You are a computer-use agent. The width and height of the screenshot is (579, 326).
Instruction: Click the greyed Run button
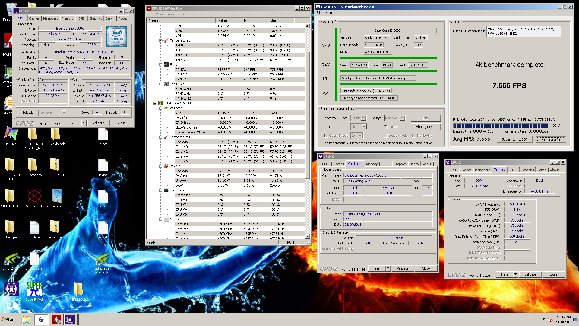tap(426, 118)
